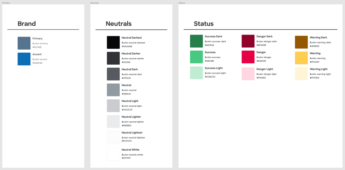Select the $color-neutral-white text
Viewport: 345px width, 170px height.
pos(132,155)
